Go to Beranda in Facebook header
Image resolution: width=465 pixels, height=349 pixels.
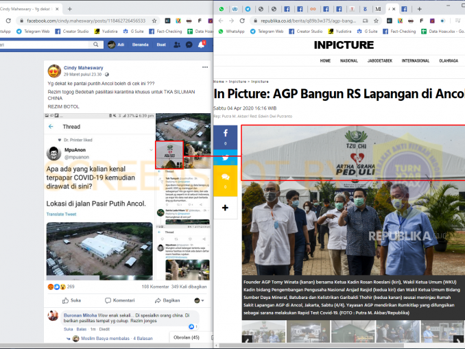[141, 45]
